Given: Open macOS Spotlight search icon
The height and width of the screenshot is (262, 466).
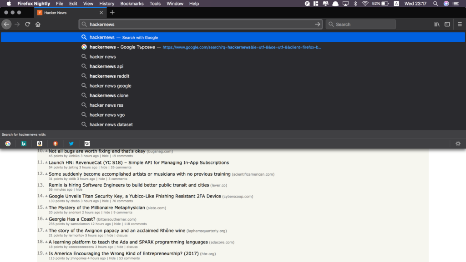Looking at the screenshot, I should [x=436, y=4].
